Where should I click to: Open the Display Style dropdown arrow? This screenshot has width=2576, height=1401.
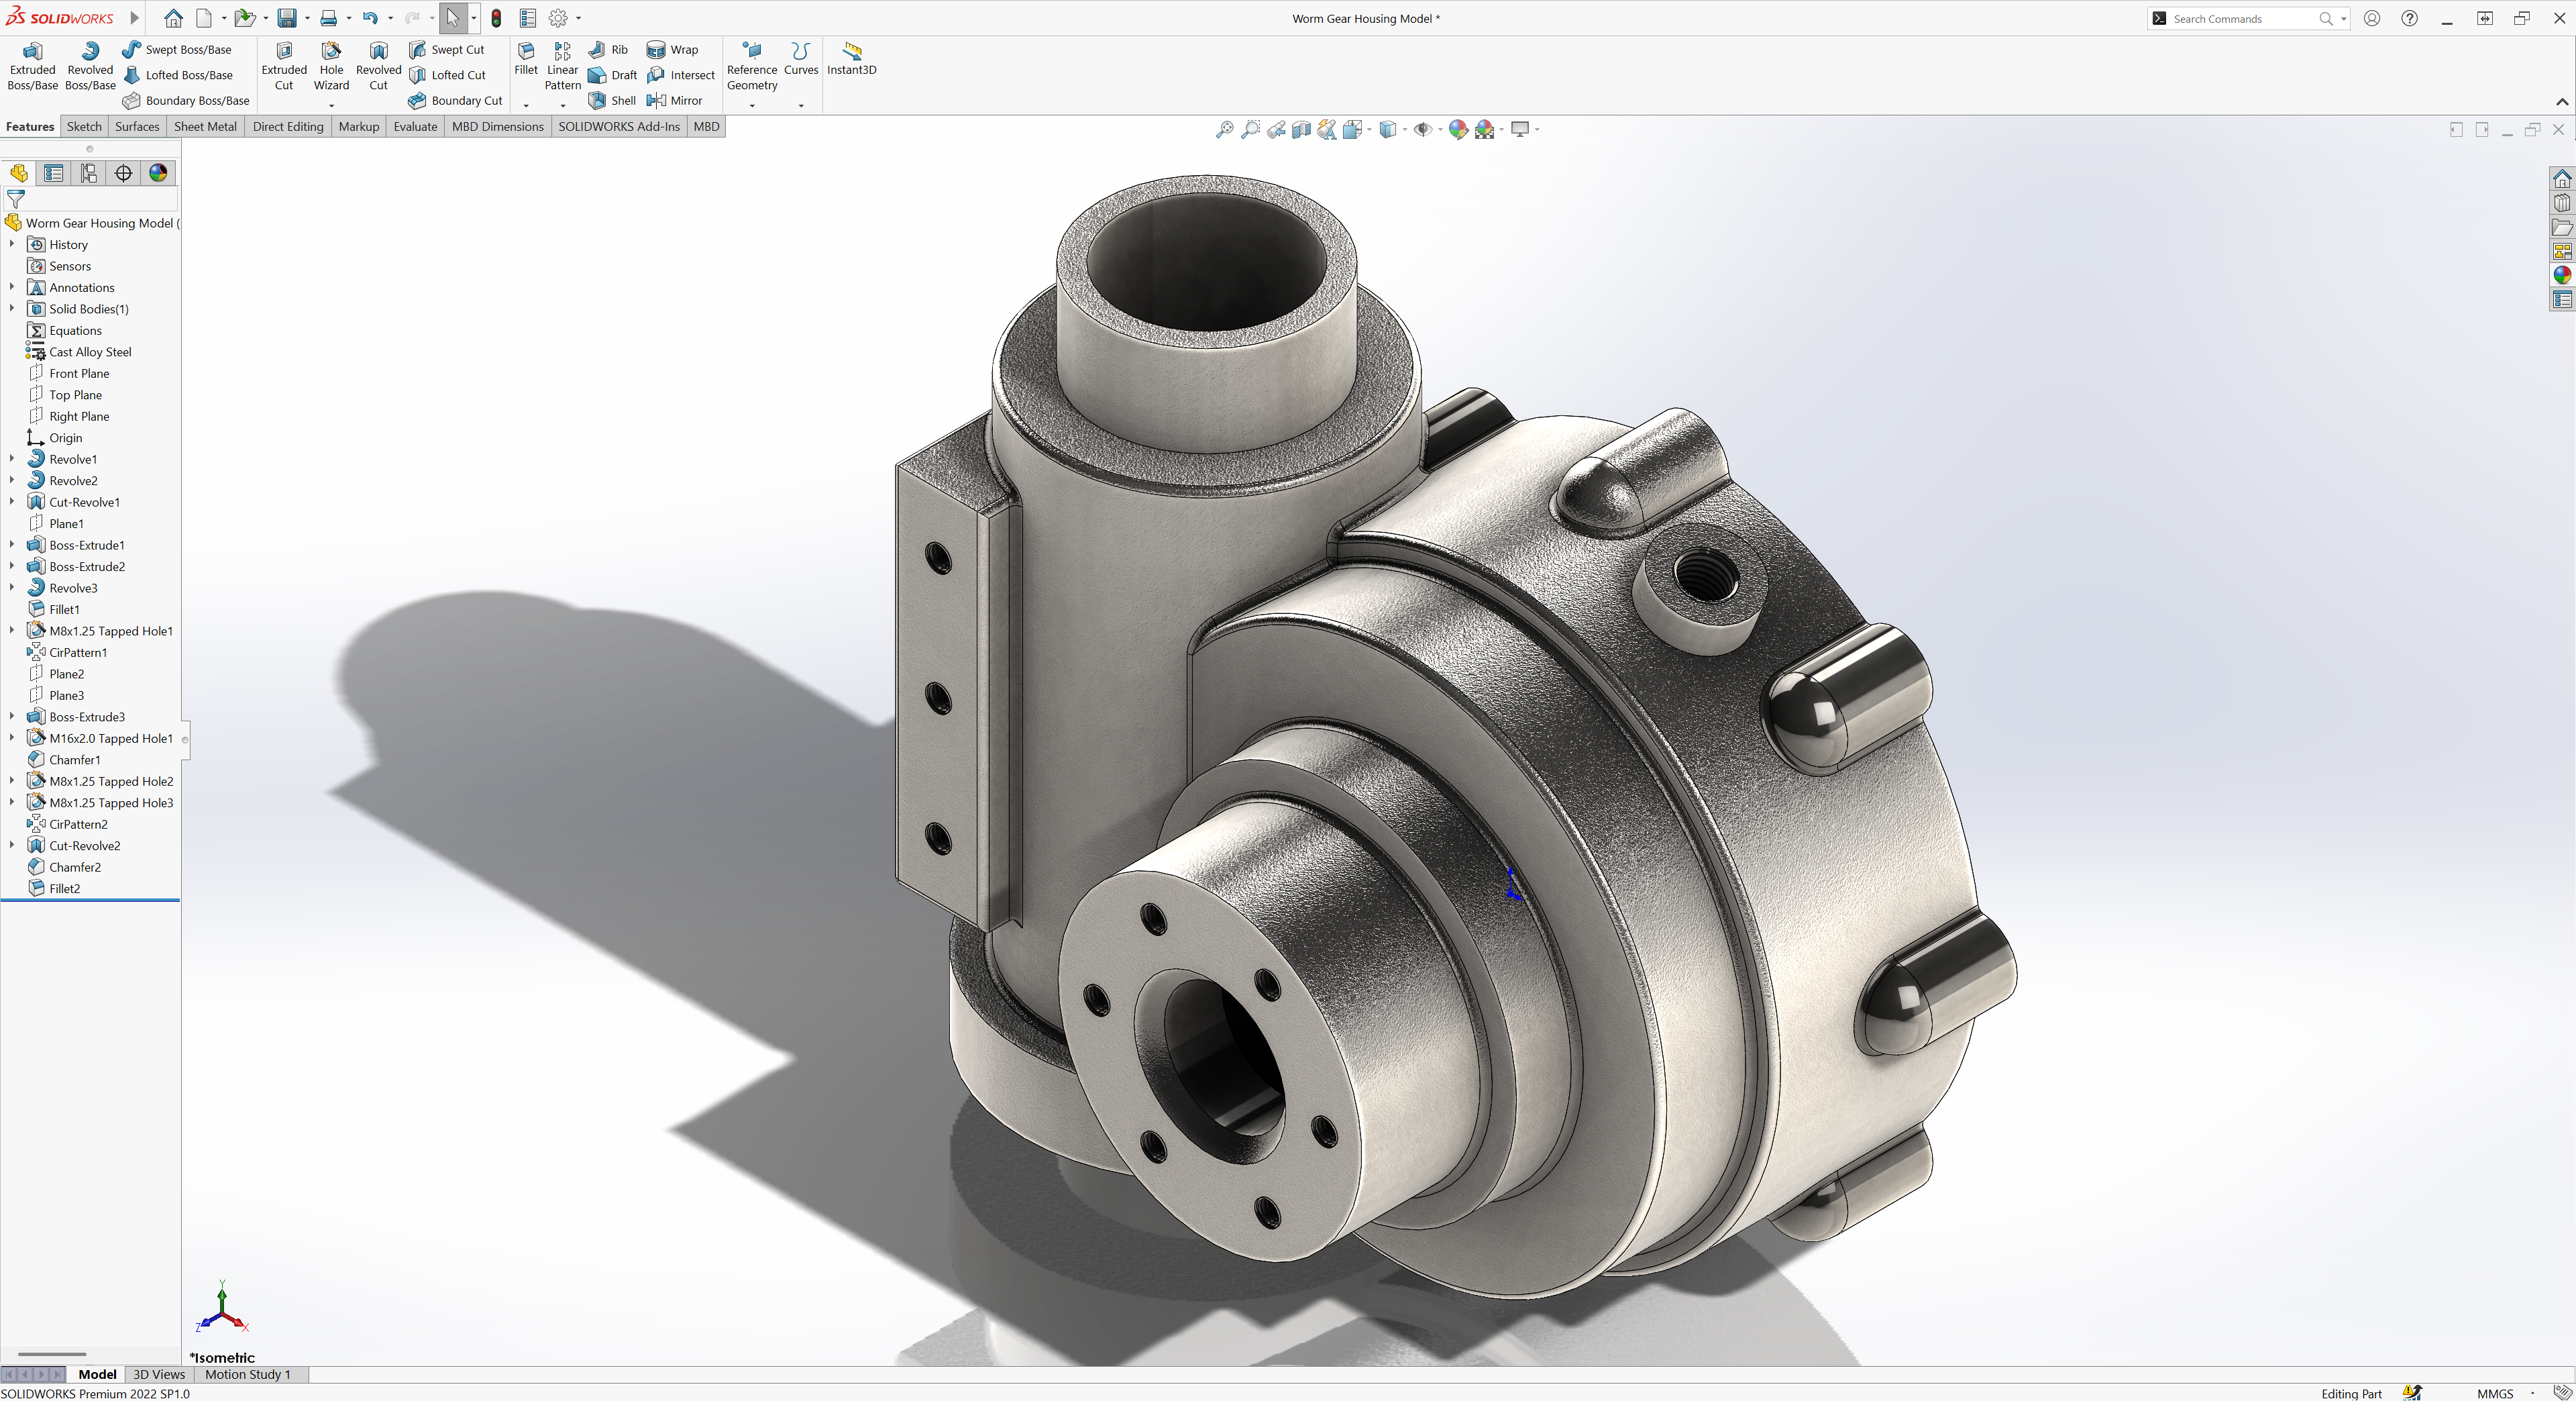[1405, 129]
